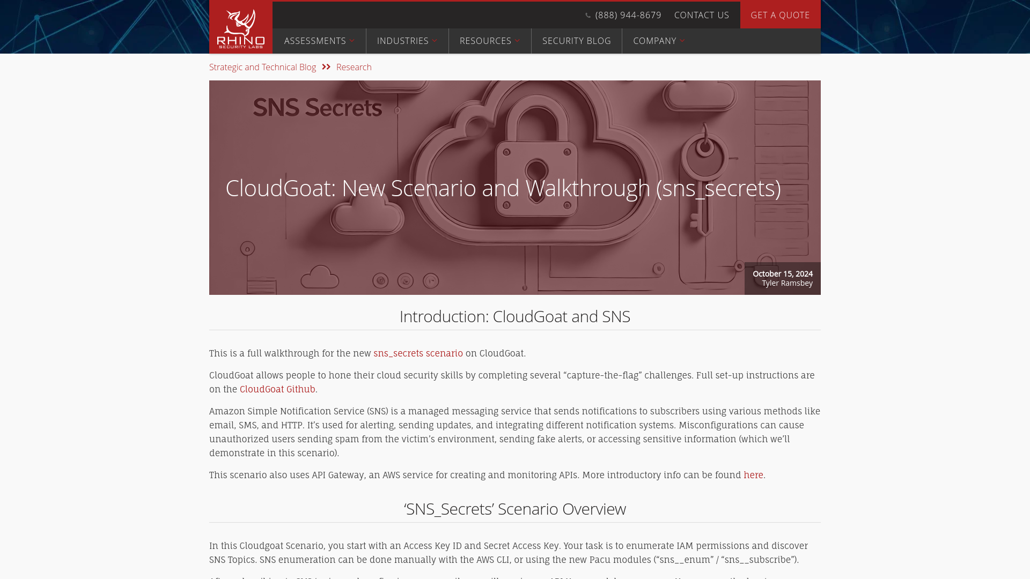The height and width of the screenshot is (579, 1030).
Task: Click the SECURITY BLOG menu item
Action: coord(577,40)
